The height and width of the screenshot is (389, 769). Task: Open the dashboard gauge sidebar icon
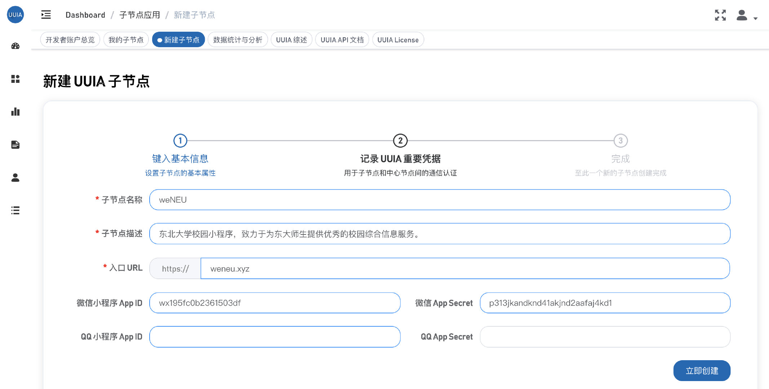pos(15,46)
